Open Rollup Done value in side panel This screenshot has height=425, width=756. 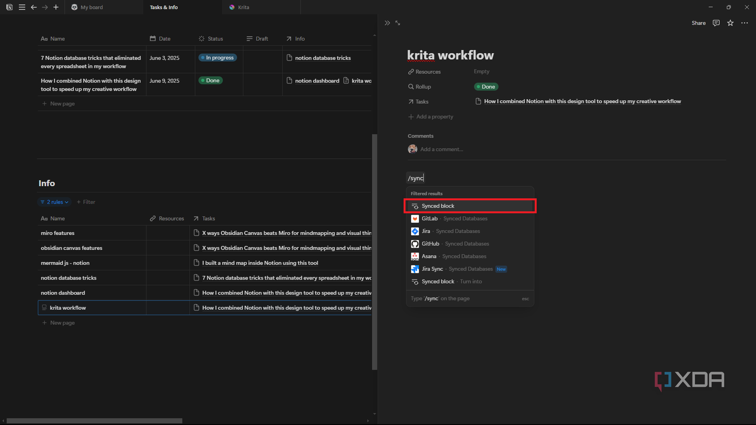pyautogui.click(x=486, y=87)
